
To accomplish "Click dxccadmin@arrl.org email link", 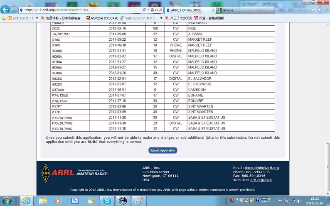I will click(x=262, y=168).
